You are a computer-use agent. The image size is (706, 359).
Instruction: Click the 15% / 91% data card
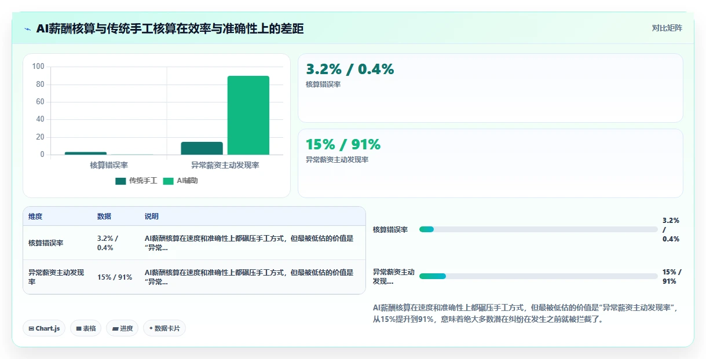pos(491,163)
